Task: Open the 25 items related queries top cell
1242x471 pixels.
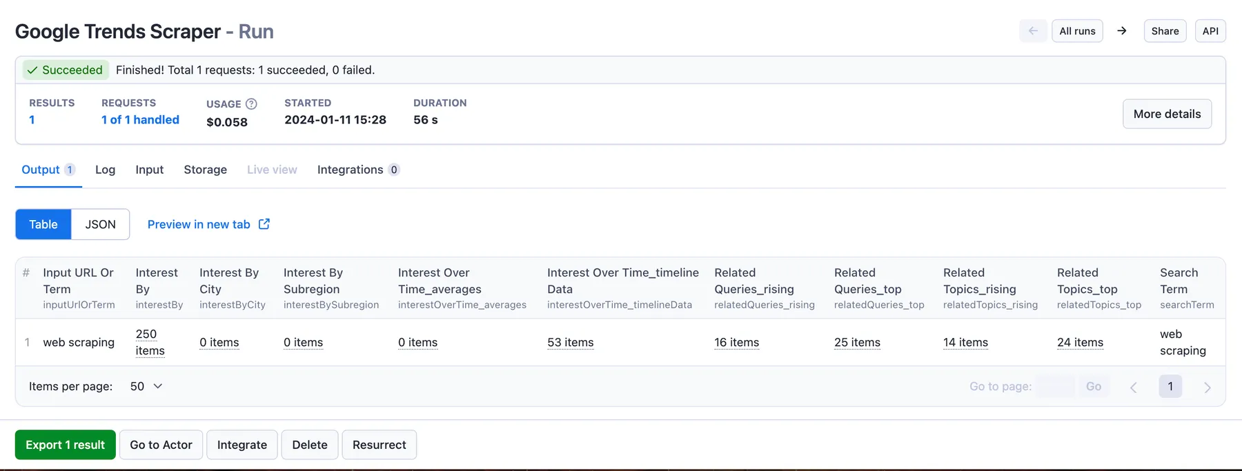Action: pos(857,342)
